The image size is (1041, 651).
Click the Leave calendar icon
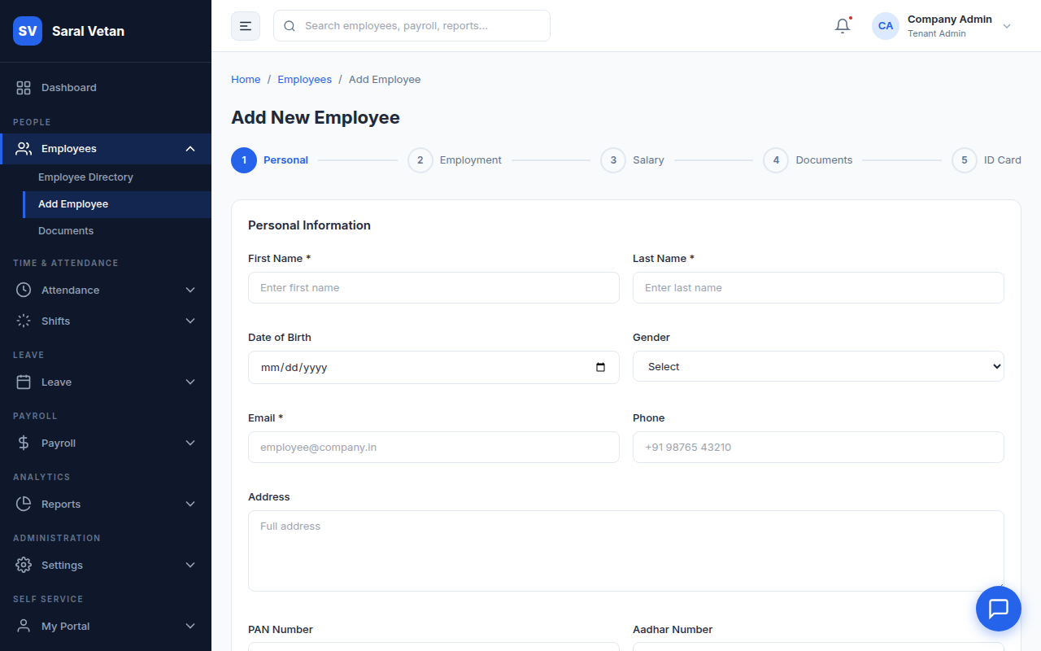click(x=24, y=382)
